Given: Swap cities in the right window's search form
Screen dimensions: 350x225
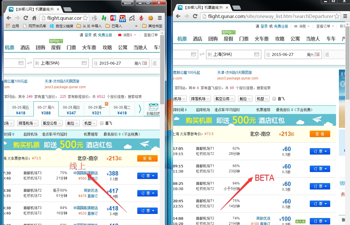Looking at the screenshot, I should click(202, 54).
